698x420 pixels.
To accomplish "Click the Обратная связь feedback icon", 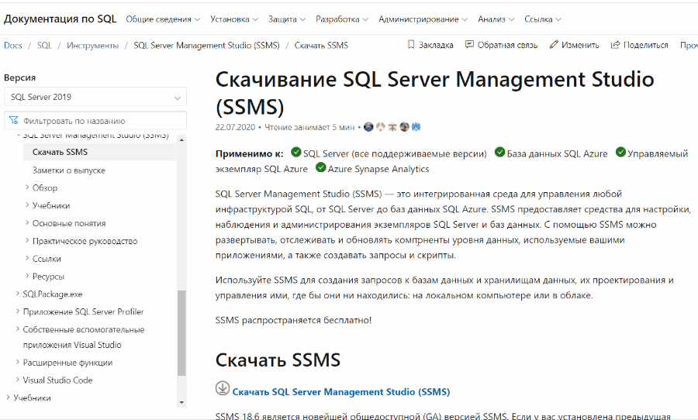I will pyautogui.click(x=469, y=45).
